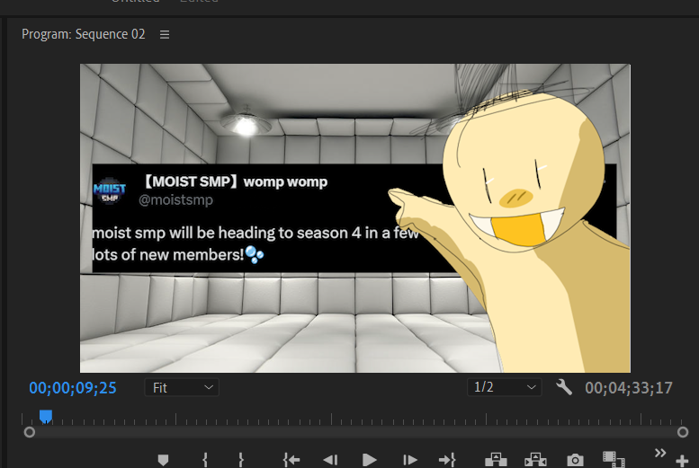
Task: Click the Go to In button
Action: 291,460
